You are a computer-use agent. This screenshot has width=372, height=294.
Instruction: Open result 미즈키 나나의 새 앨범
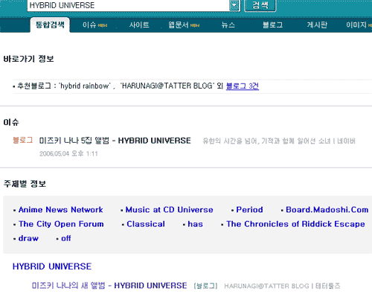pos(109,286)
